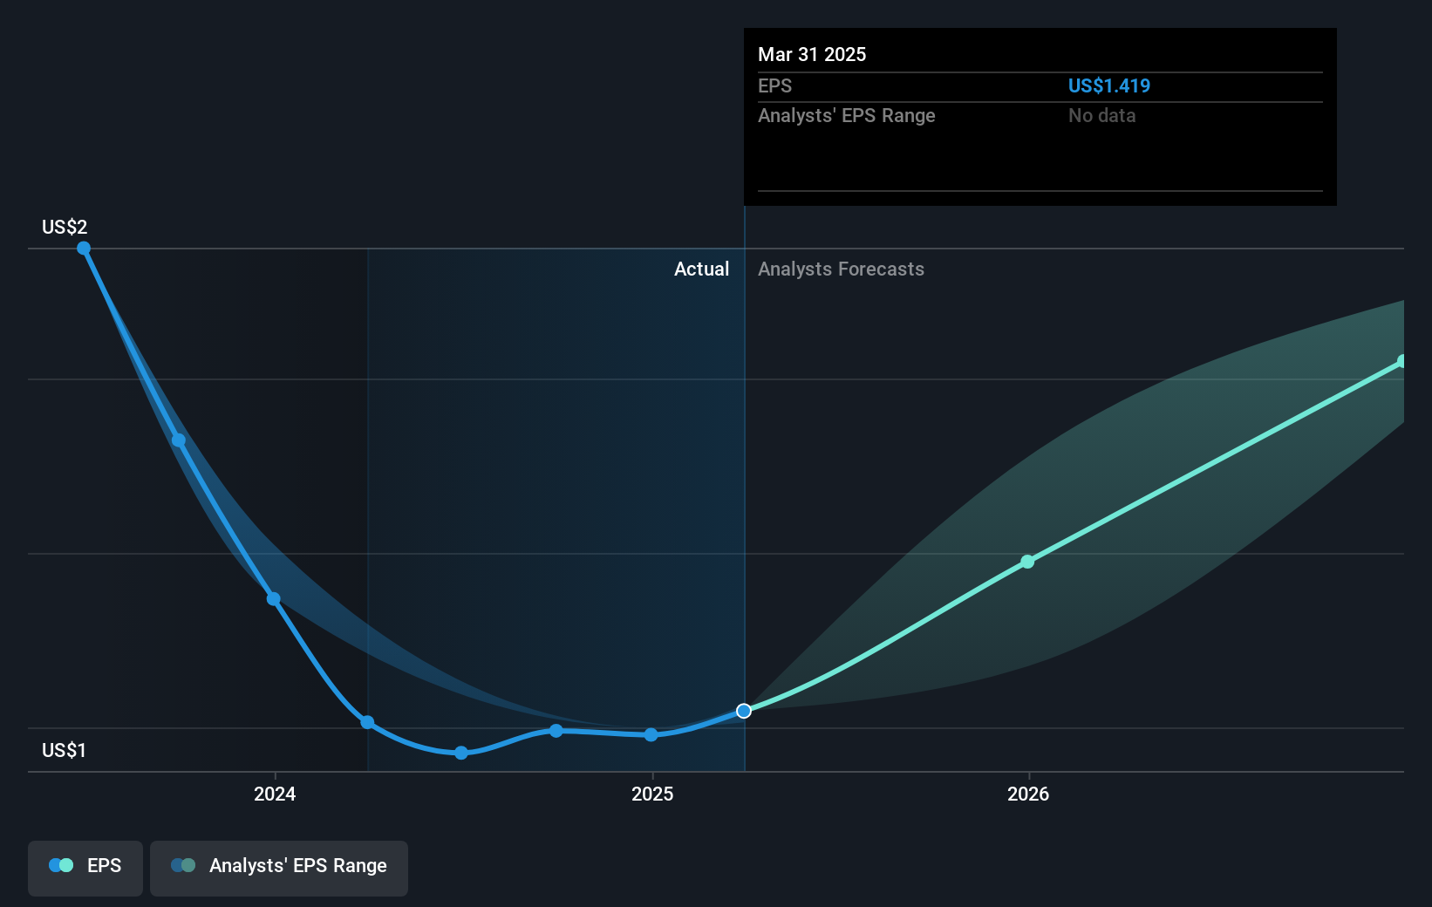Click the US$1 y-axis label
Image resolution: width=1432 pixels, height=907 pixels.
(x=64, y=750)
